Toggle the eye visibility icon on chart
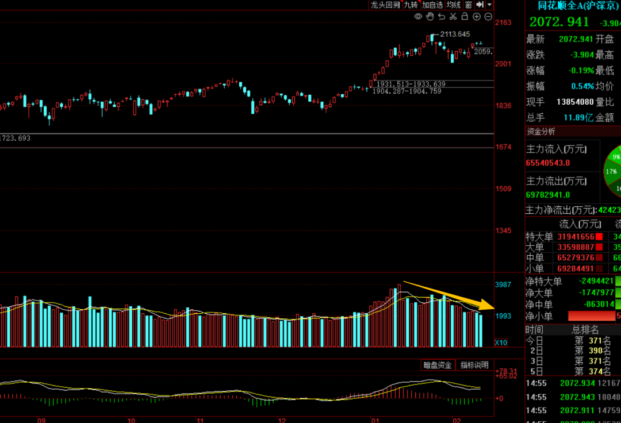 coord(418,17)
